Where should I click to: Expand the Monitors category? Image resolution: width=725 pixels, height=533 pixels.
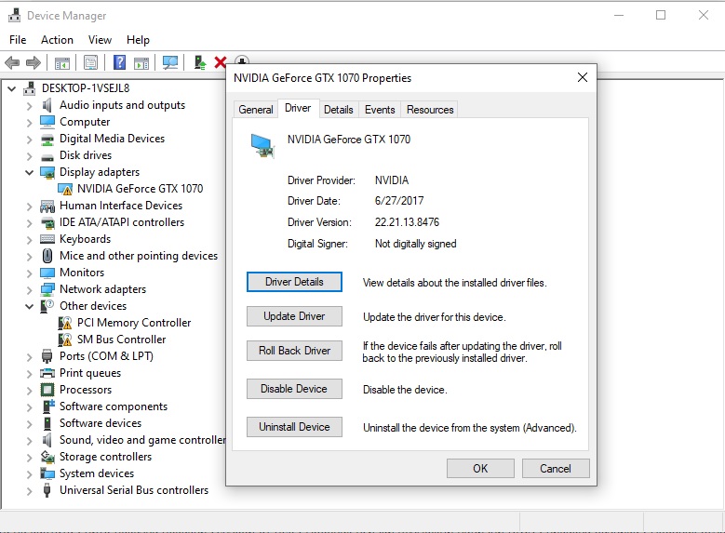[29, 273]
